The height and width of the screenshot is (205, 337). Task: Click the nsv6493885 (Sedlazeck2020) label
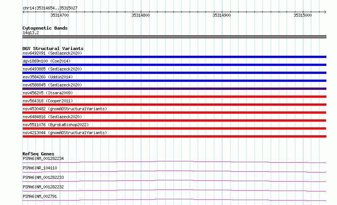(x=52, y=69)
